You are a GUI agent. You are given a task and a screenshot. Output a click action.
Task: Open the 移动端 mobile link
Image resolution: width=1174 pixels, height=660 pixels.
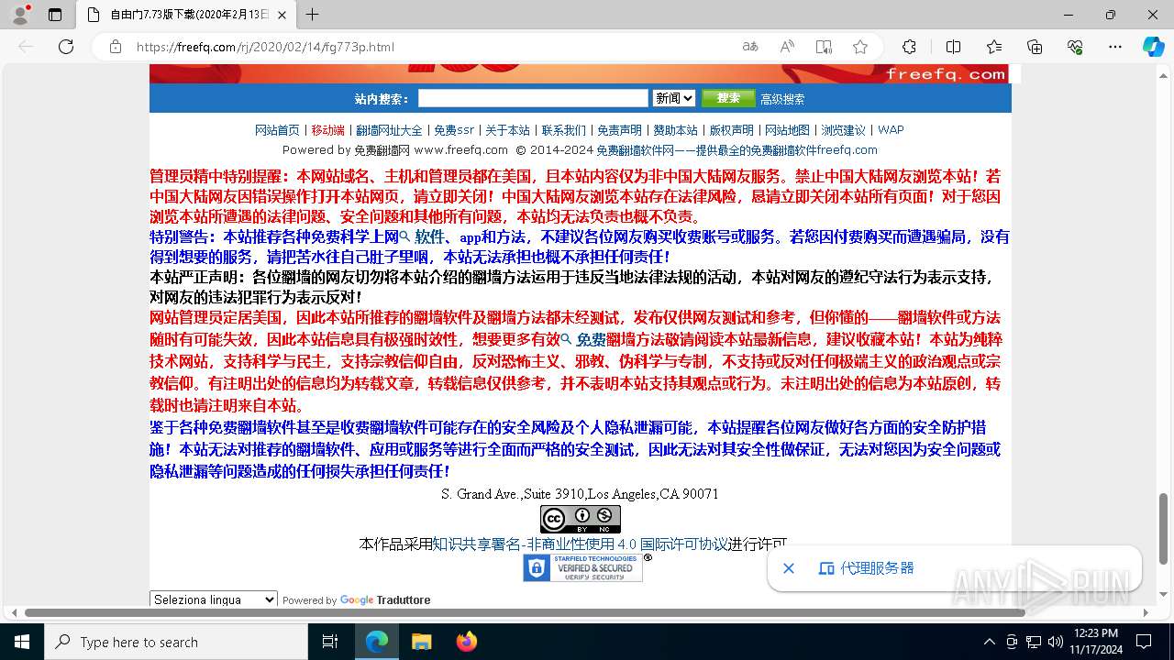click(327, 130)
